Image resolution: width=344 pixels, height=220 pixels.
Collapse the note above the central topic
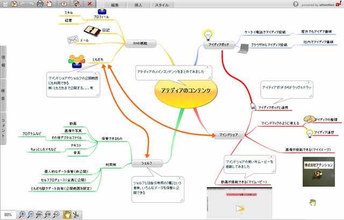[207, 67]
